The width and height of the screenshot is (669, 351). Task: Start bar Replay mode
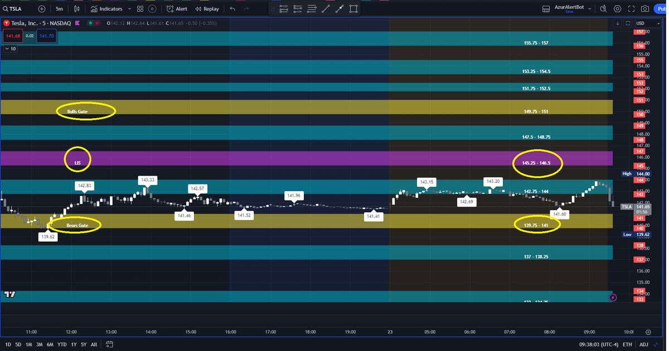click(x=207, y=9)
